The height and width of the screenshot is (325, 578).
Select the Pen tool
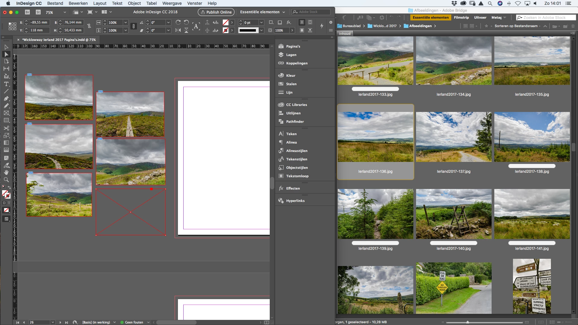click(x=6, y=98)
